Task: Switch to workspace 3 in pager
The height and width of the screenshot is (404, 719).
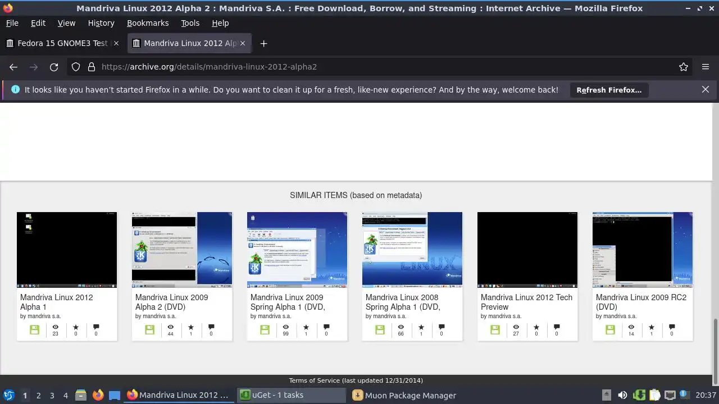Action: [x=52, y=395]
